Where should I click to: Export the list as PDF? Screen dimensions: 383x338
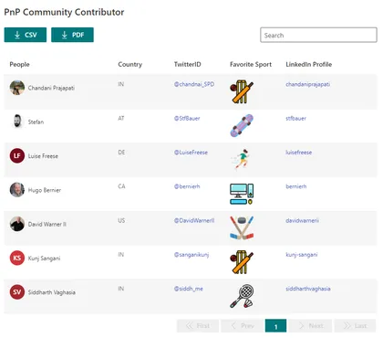[72, 35]
